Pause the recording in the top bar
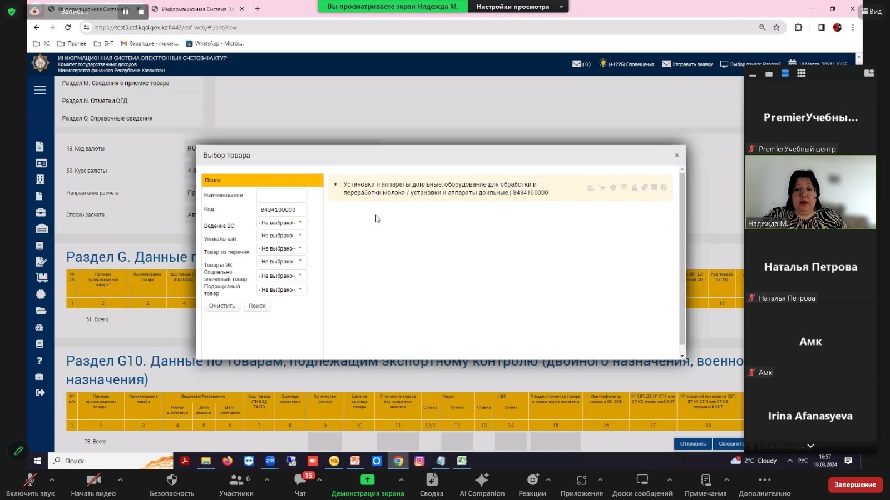 [126, 12]
